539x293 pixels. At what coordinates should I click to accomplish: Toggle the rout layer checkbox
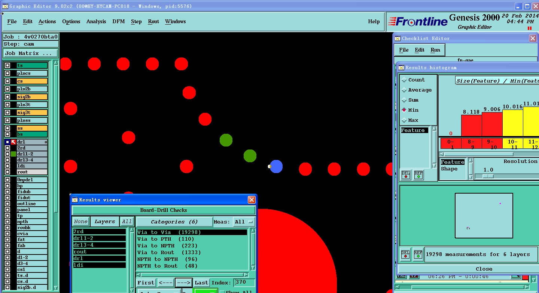pyautogui.click(x=7, y=172)
